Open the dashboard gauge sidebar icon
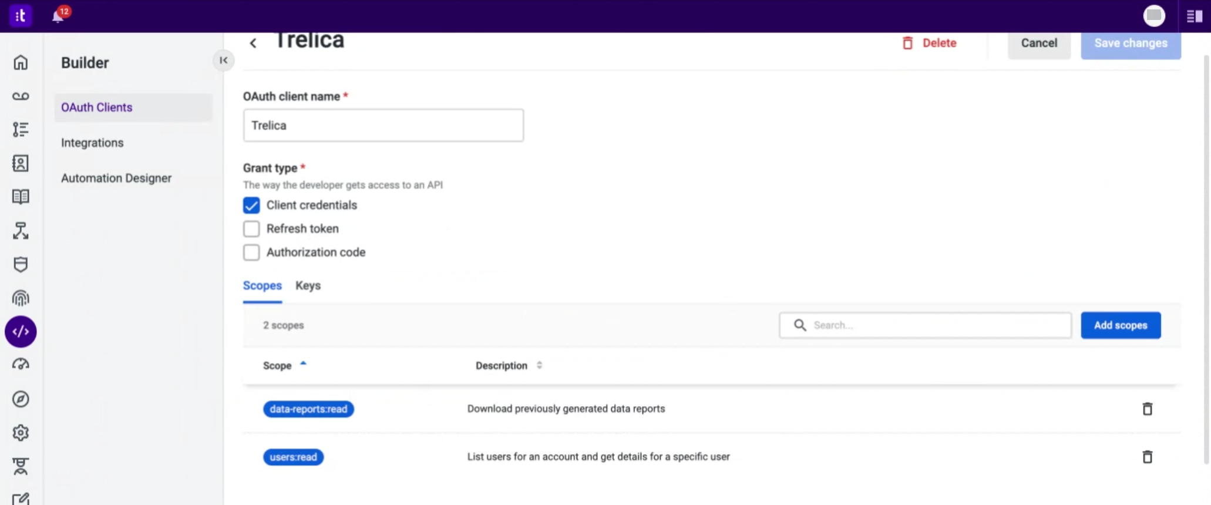Screen dimensions: 1211x505 pyautogui.click(x=21, y=365)
